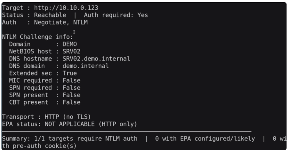Image resolution: width=288 pixels, height=152 pixels.
Task: Click the target URL http://10.10.0.123
Action: pos(66,8)
